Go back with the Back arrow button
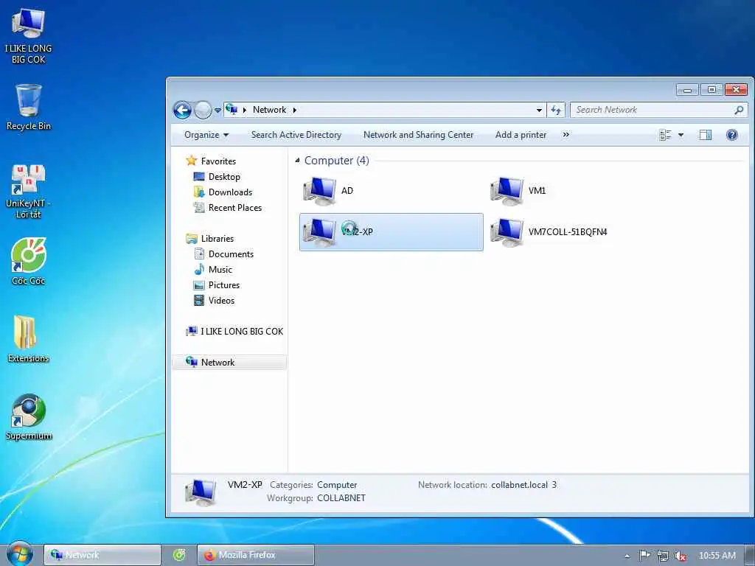Screen dimensions: 755x566 [x=183, y=111]
